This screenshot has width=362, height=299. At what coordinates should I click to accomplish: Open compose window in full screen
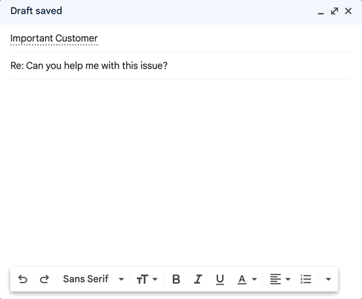[335, 11]
